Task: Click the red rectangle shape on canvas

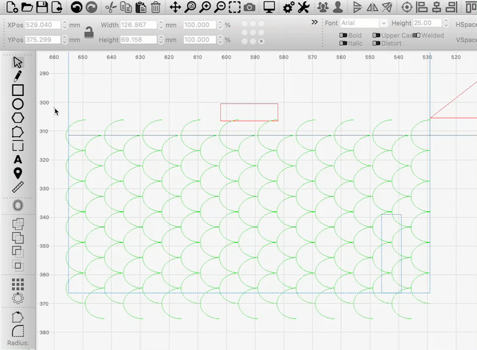Action: pyautogui.click(x=249, y=112)
